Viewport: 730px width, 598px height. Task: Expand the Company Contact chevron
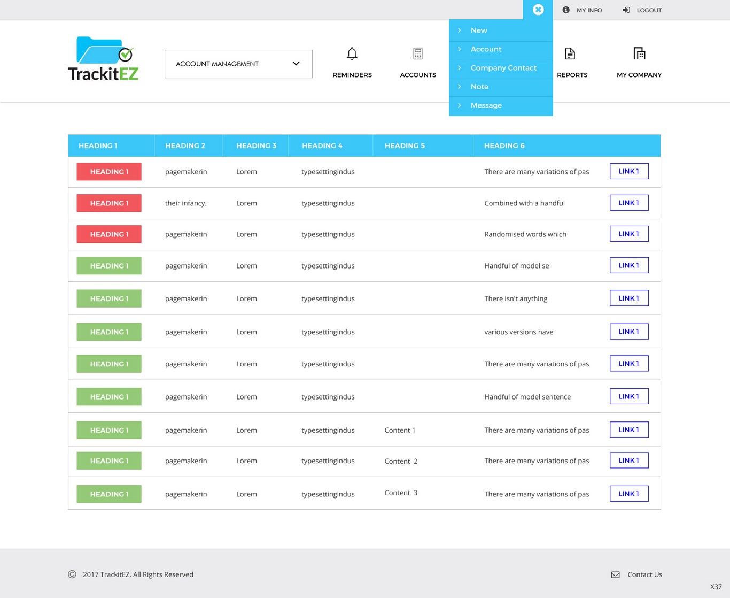pos(460,68)
